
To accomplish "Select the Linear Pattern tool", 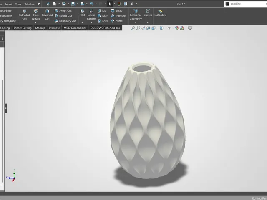I will (x=91, y=15).
